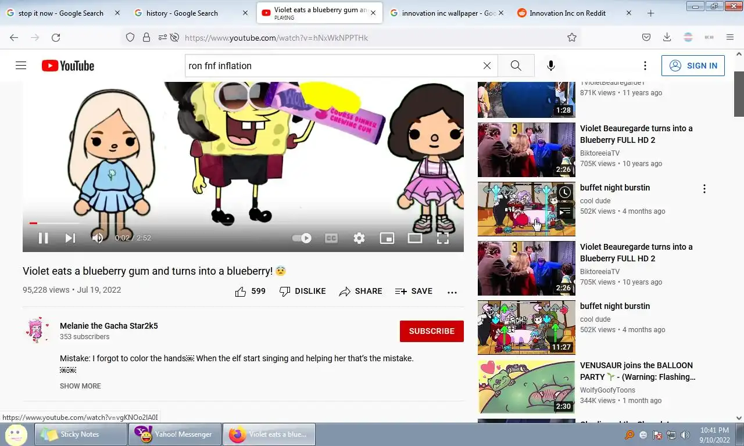Open taskbar clock and date
744x446 pixels.
click(x=714, y=435)
